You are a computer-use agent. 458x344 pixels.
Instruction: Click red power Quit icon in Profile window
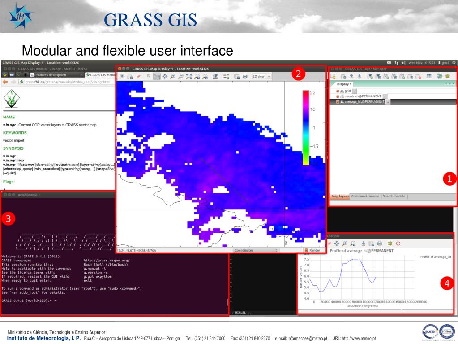click(398, 244)
